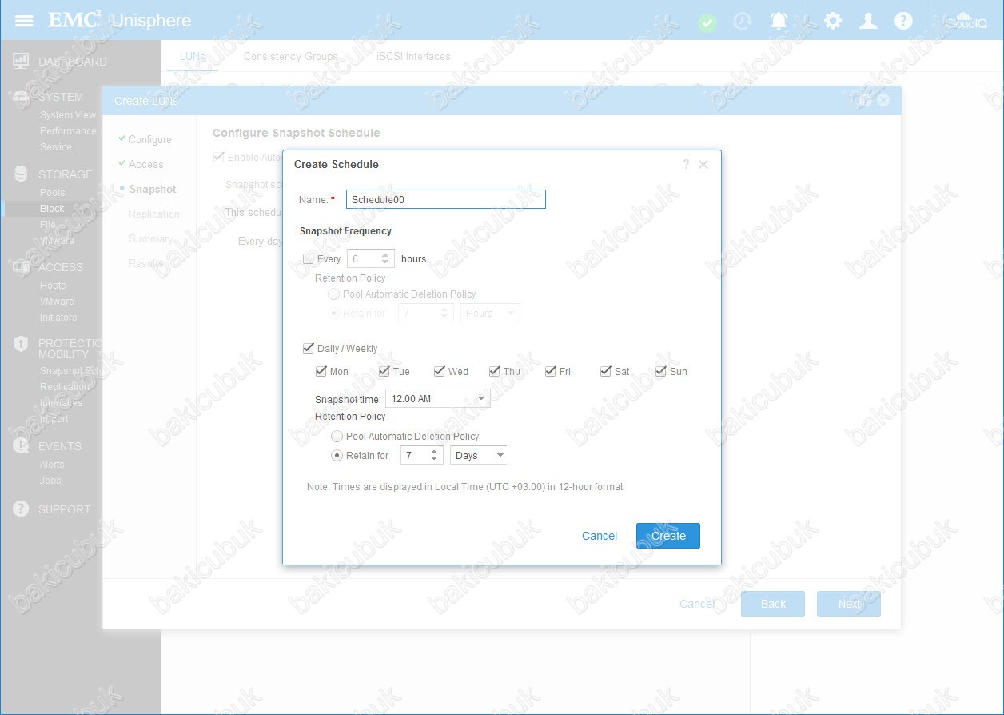Close the Create Schedule dialog
This screenshot has height=715, width=1004.
[703, 164]
